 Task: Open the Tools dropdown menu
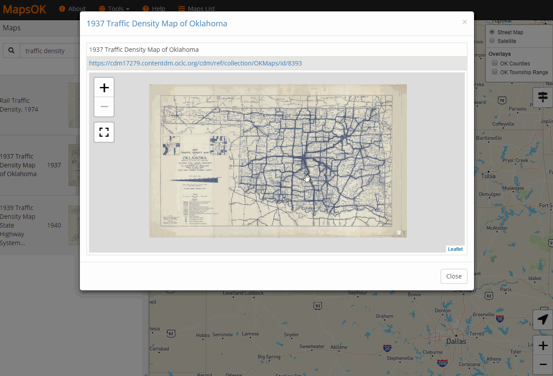tap(114, 9)
